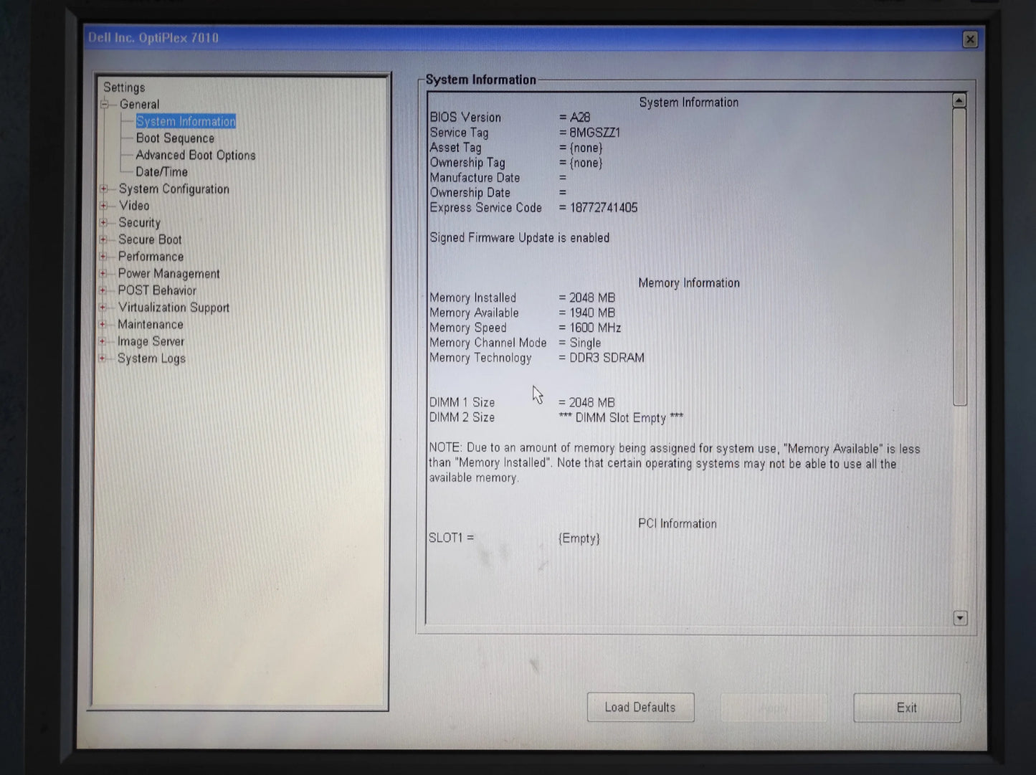Click Express Service Code 18772741405
This screenshot has width=1036, height=775.
point(604,208)
